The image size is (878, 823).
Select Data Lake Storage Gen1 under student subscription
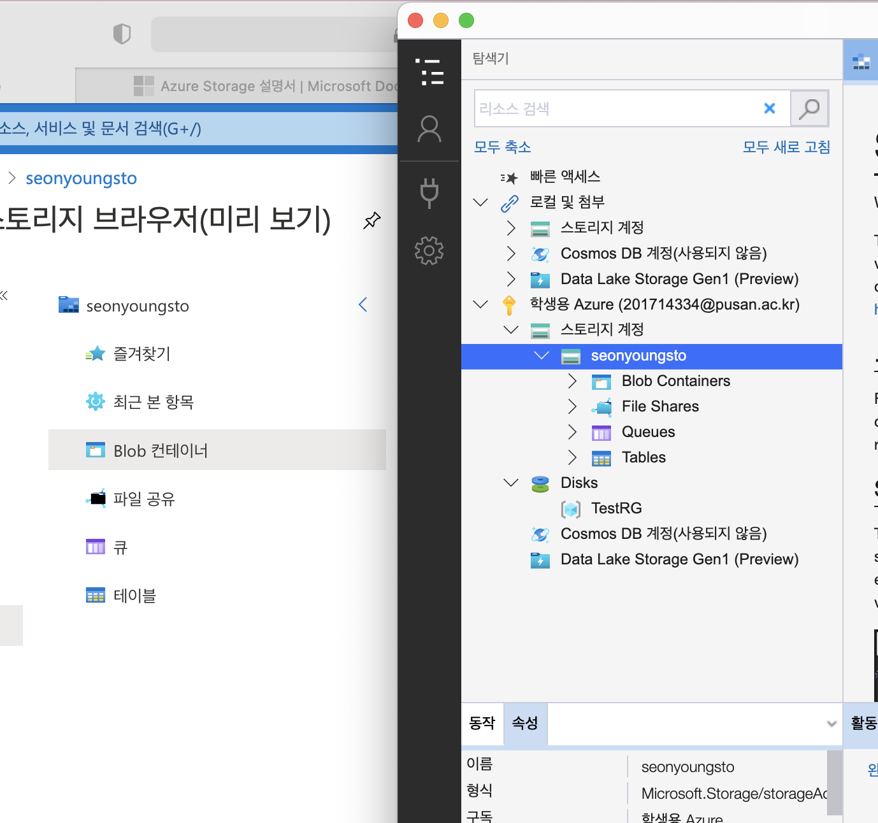679,559
